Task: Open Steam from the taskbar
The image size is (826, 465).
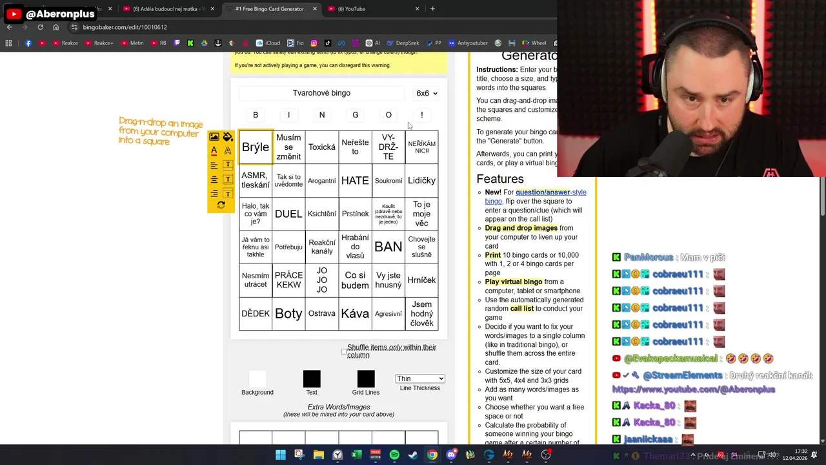Action: [x=413, y=455]
